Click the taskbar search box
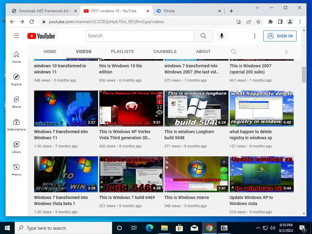 click(x=63, y=228)
